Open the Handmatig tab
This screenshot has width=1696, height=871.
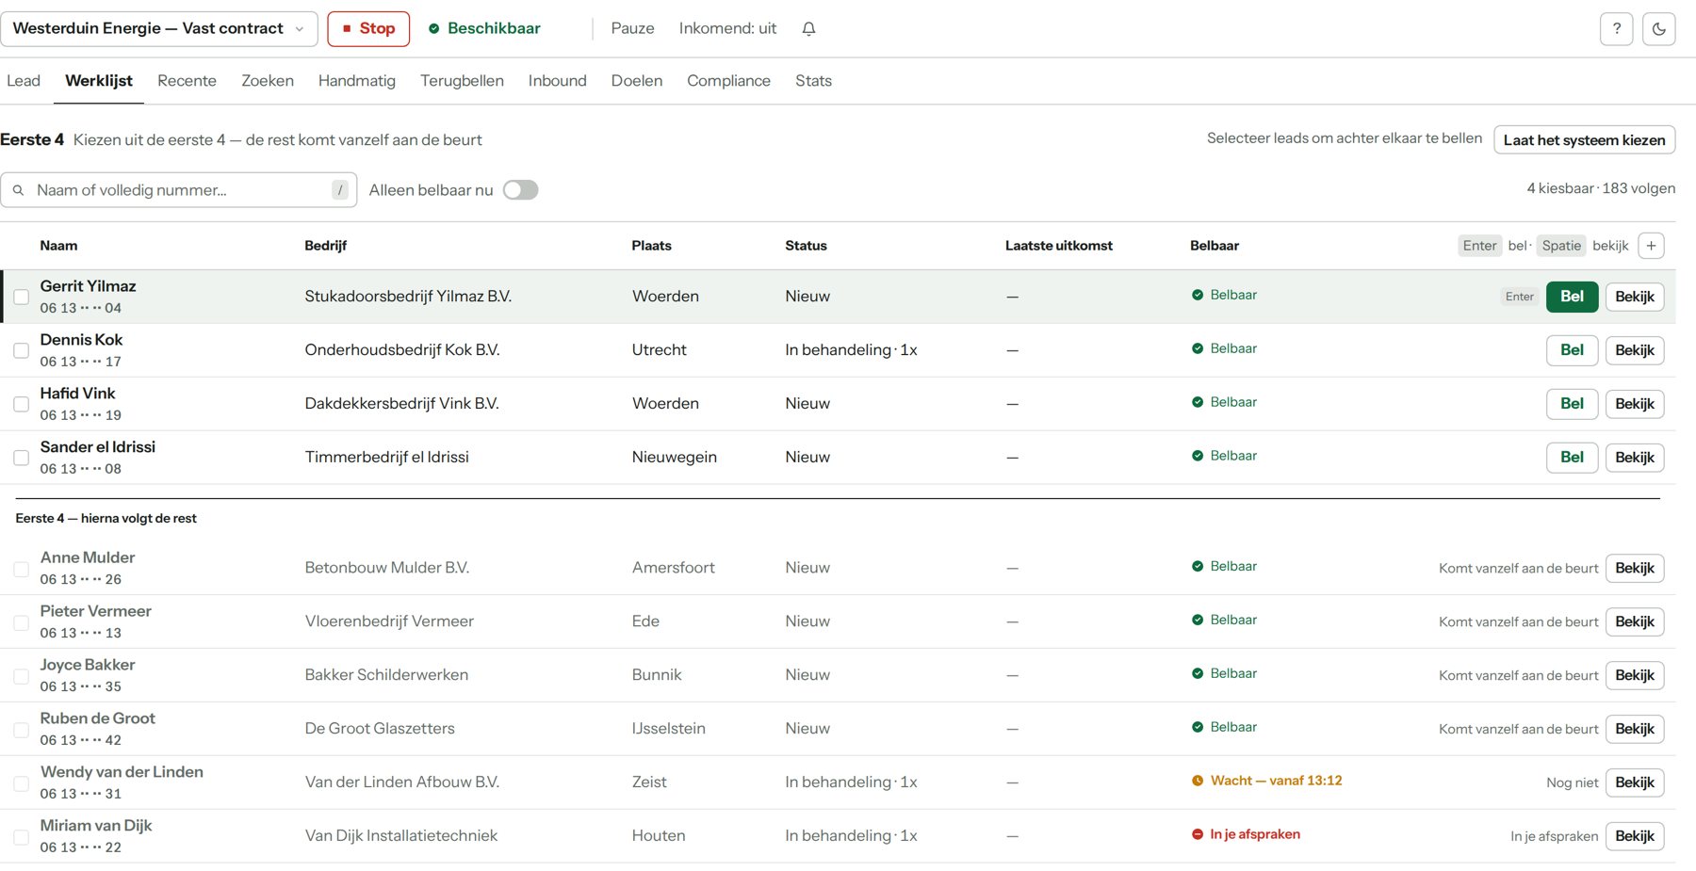tap(357, 81)
